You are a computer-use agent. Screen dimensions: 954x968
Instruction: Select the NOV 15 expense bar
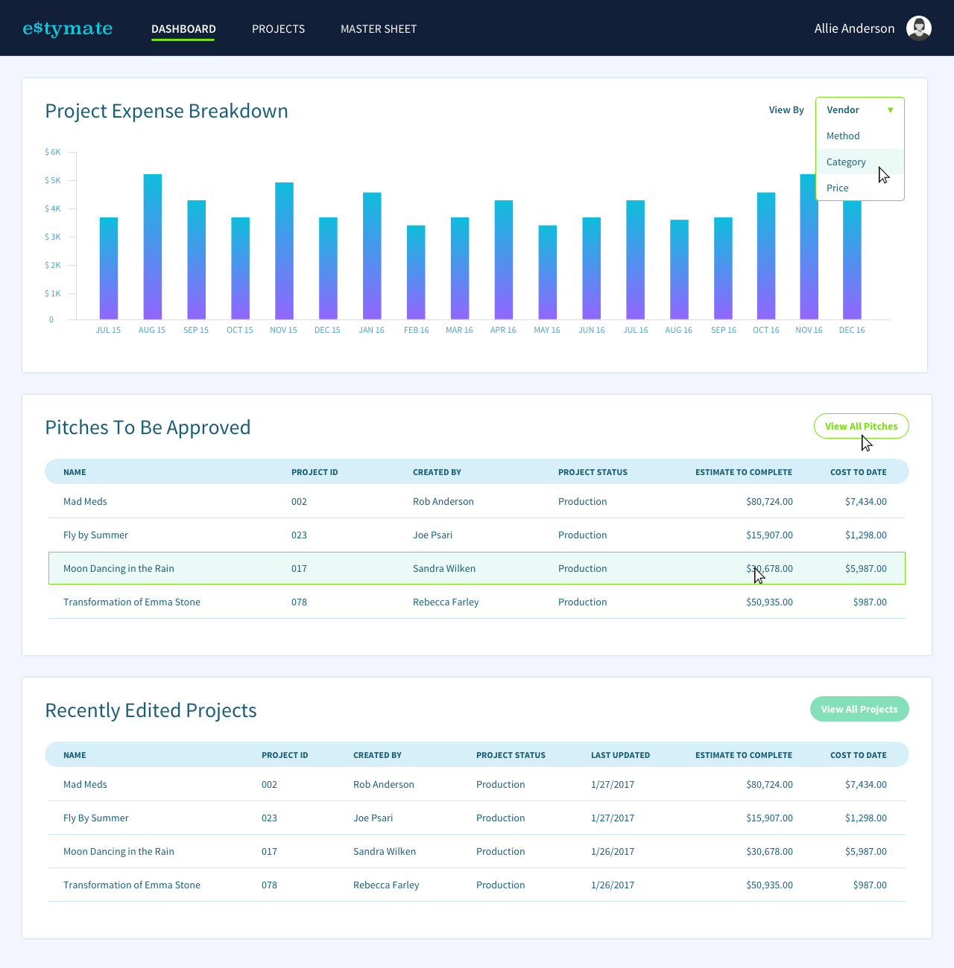point(284,250)
